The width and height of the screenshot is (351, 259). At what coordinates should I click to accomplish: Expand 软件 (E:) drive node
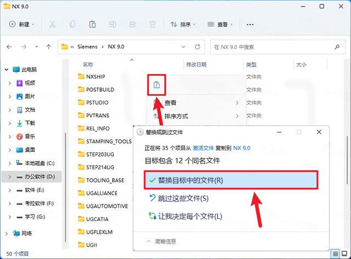coord(10,190)
